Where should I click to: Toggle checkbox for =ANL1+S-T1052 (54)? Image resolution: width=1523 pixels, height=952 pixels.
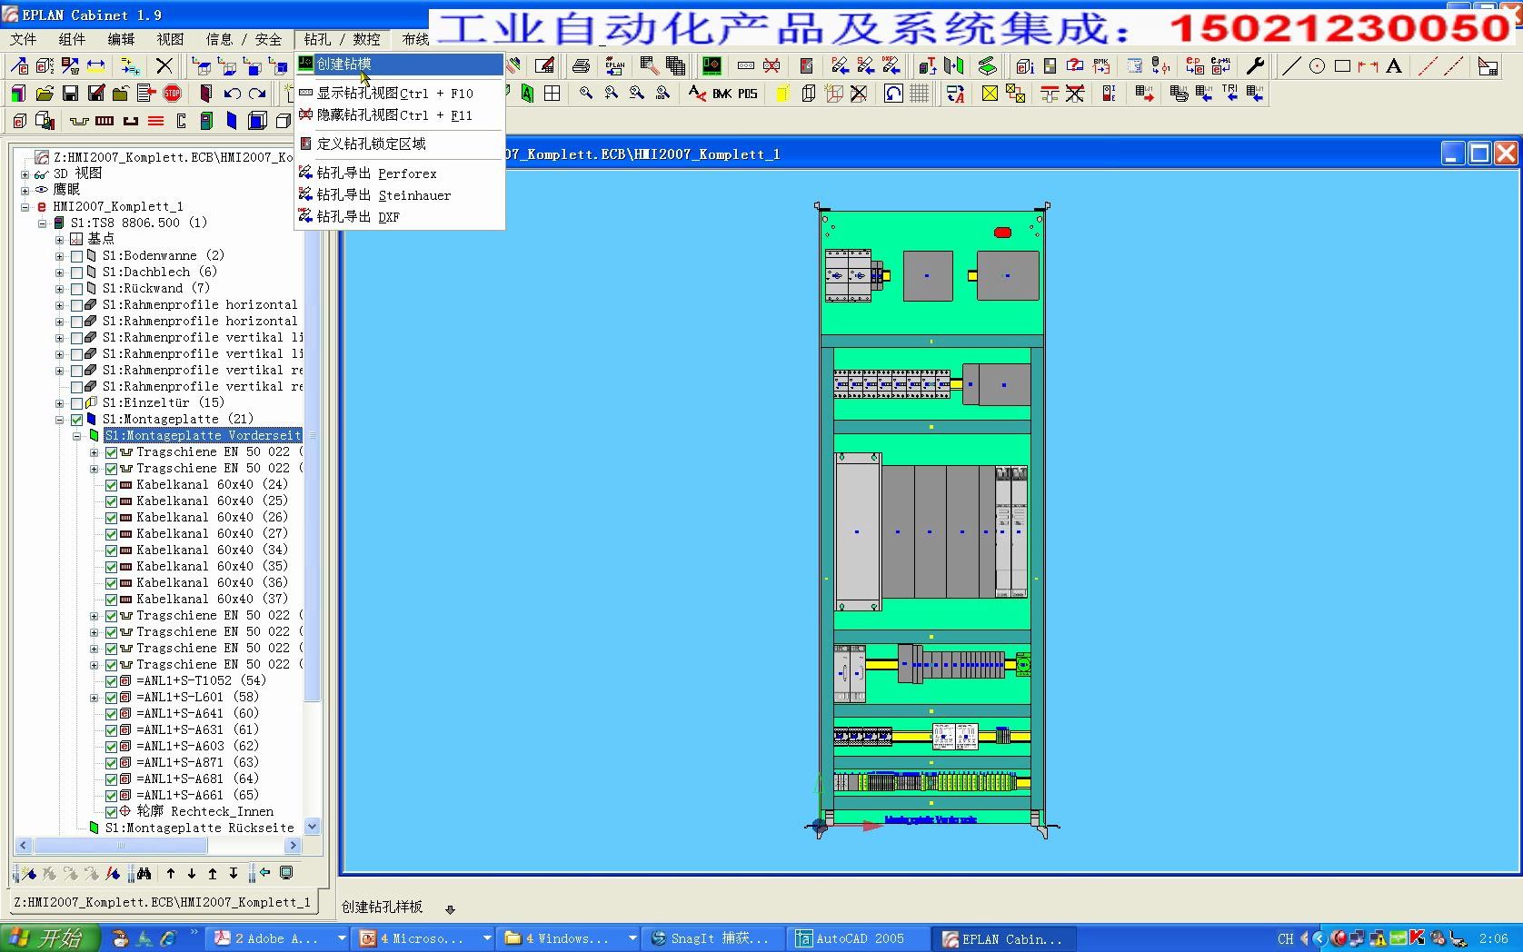point(111,681)
